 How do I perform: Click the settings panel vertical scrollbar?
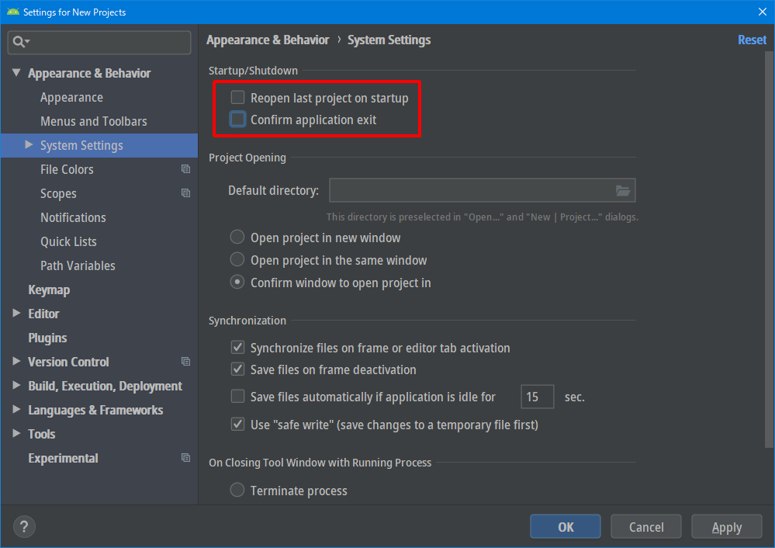pyautogui.click(x=769, y=250)
